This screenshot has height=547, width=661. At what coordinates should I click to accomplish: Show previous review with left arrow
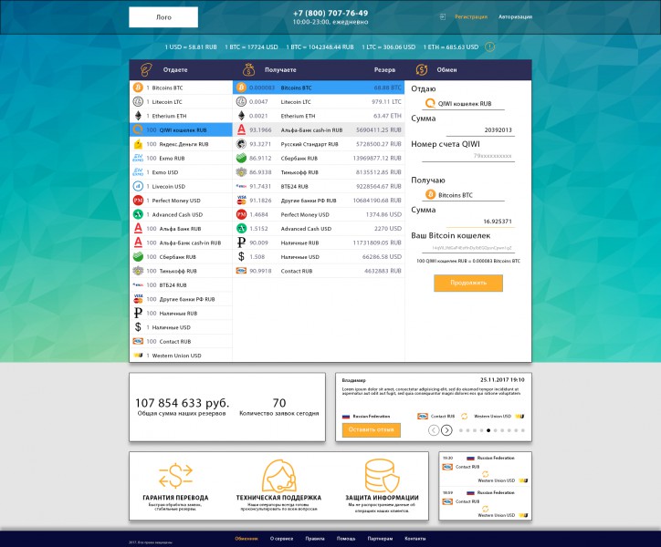pyautogui.click(x=434, y=430)
